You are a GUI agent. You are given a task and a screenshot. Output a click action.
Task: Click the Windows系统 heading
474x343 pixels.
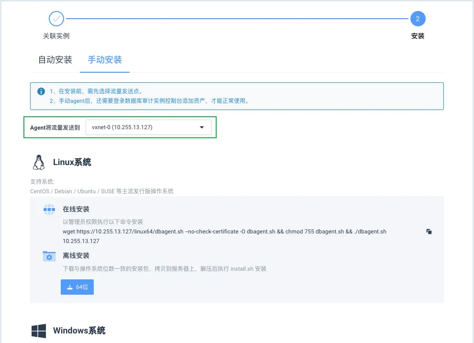click(x=79, y=331)
